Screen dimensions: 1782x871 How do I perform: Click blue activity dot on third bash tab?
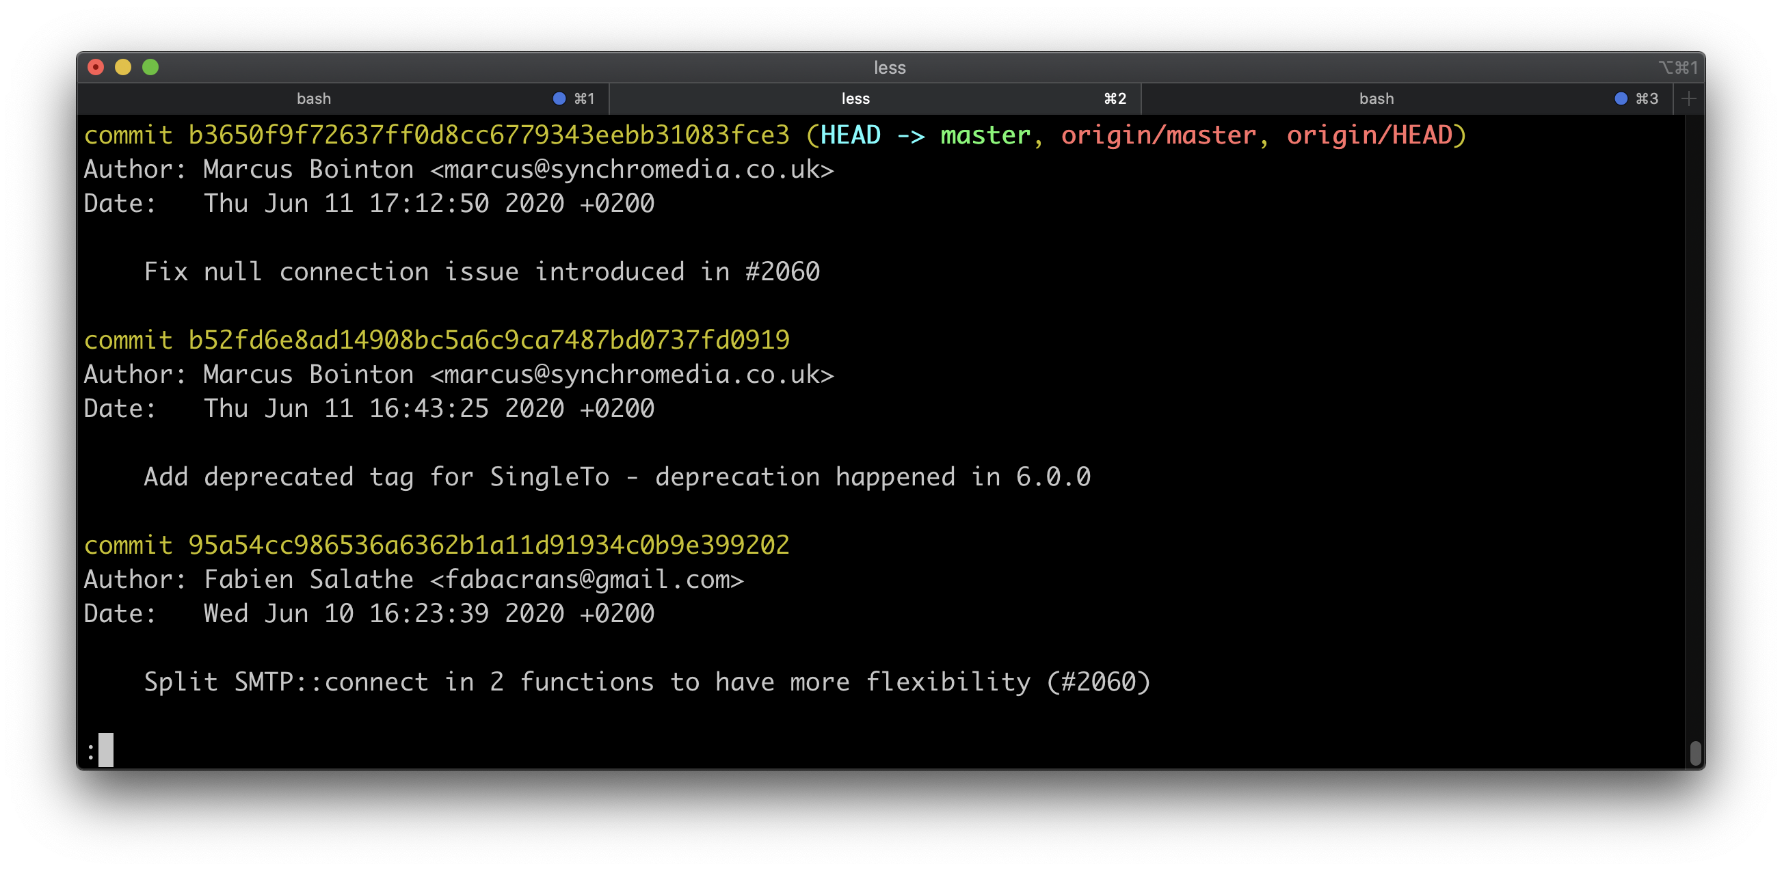click(x=1620, y=99)
